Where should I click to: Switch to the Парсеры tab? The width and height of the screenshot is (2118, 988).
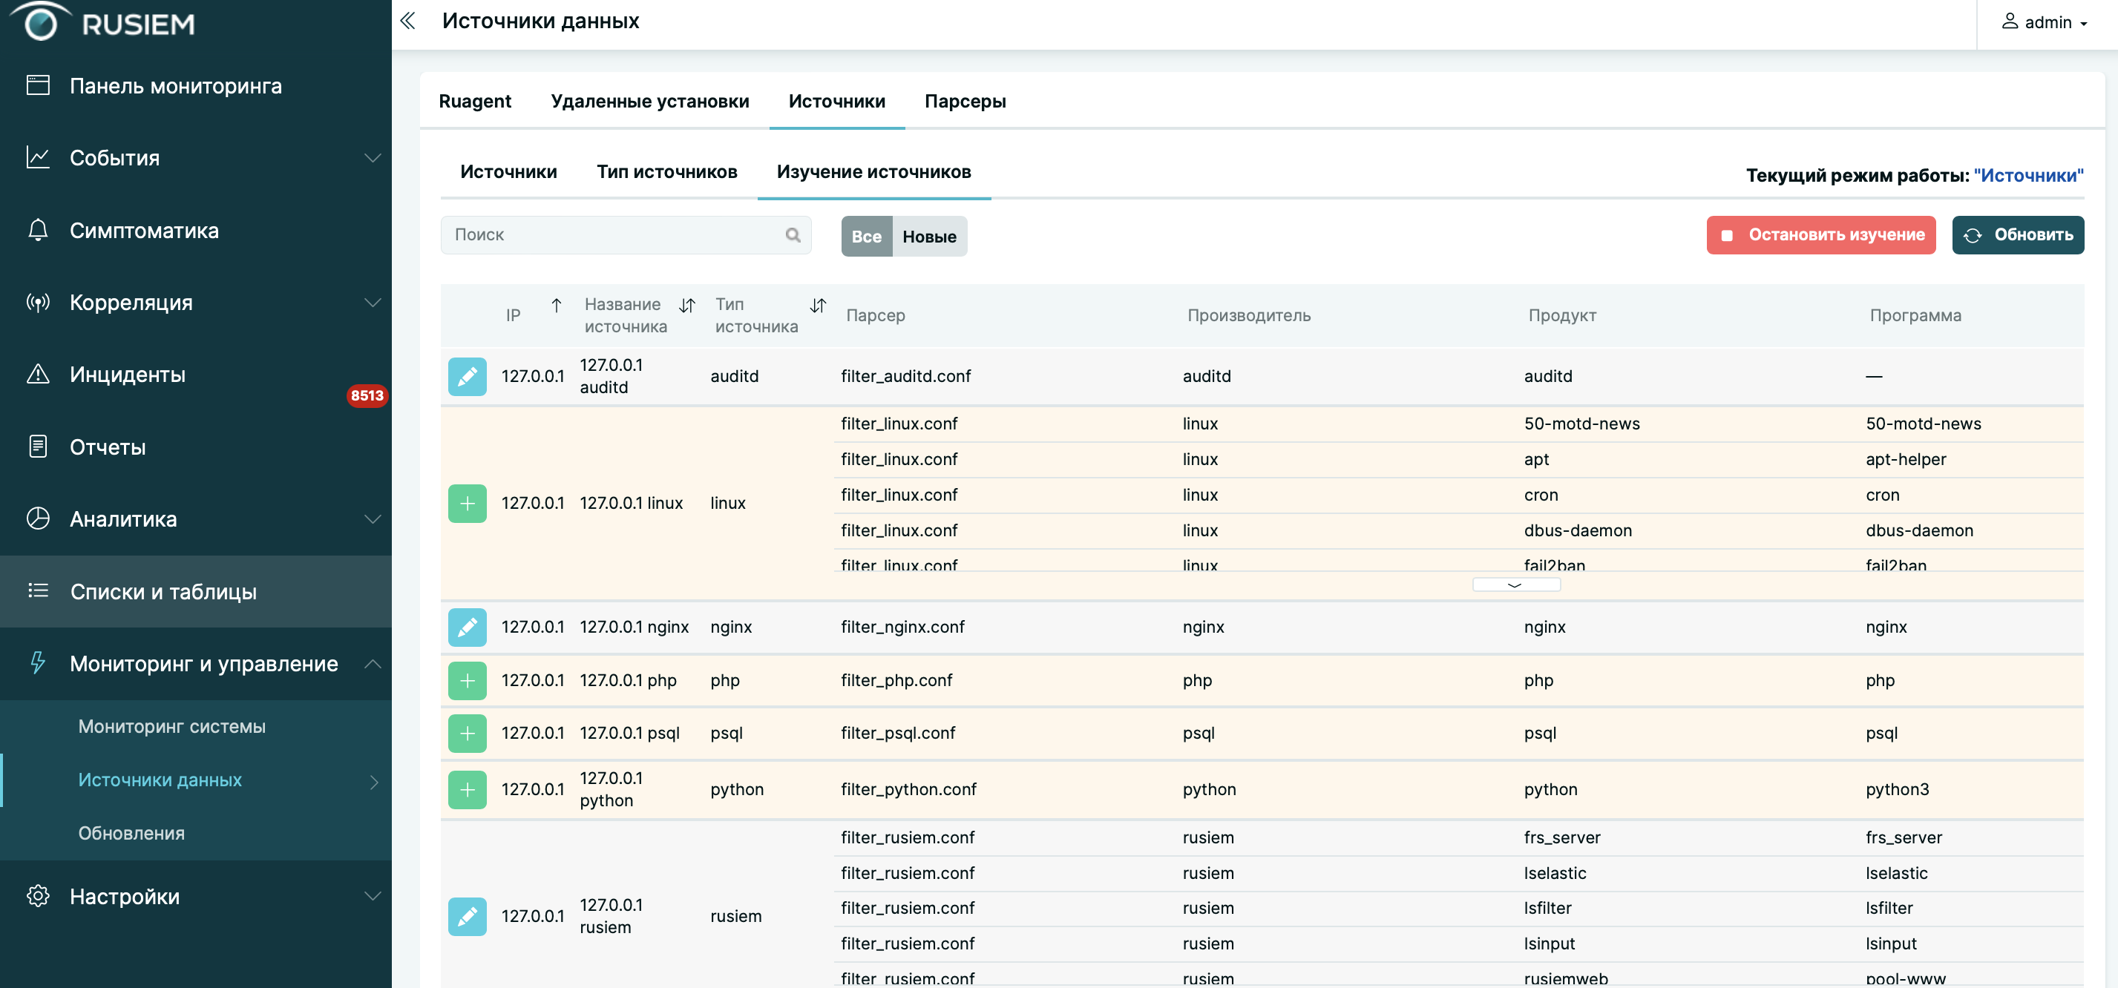[965, 101]
